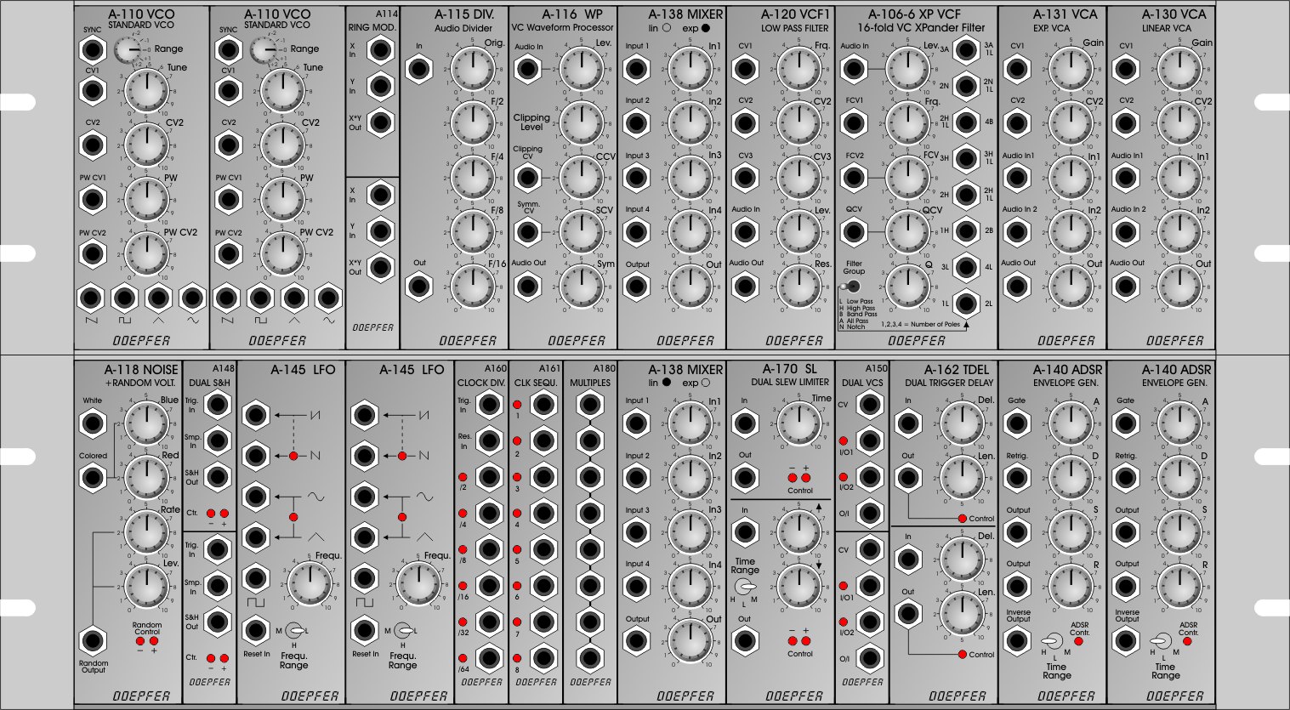Viewport: 1290px width, 710px height.
Task: Click the White noise jack on A-118
Action: (x=92, y=423)
